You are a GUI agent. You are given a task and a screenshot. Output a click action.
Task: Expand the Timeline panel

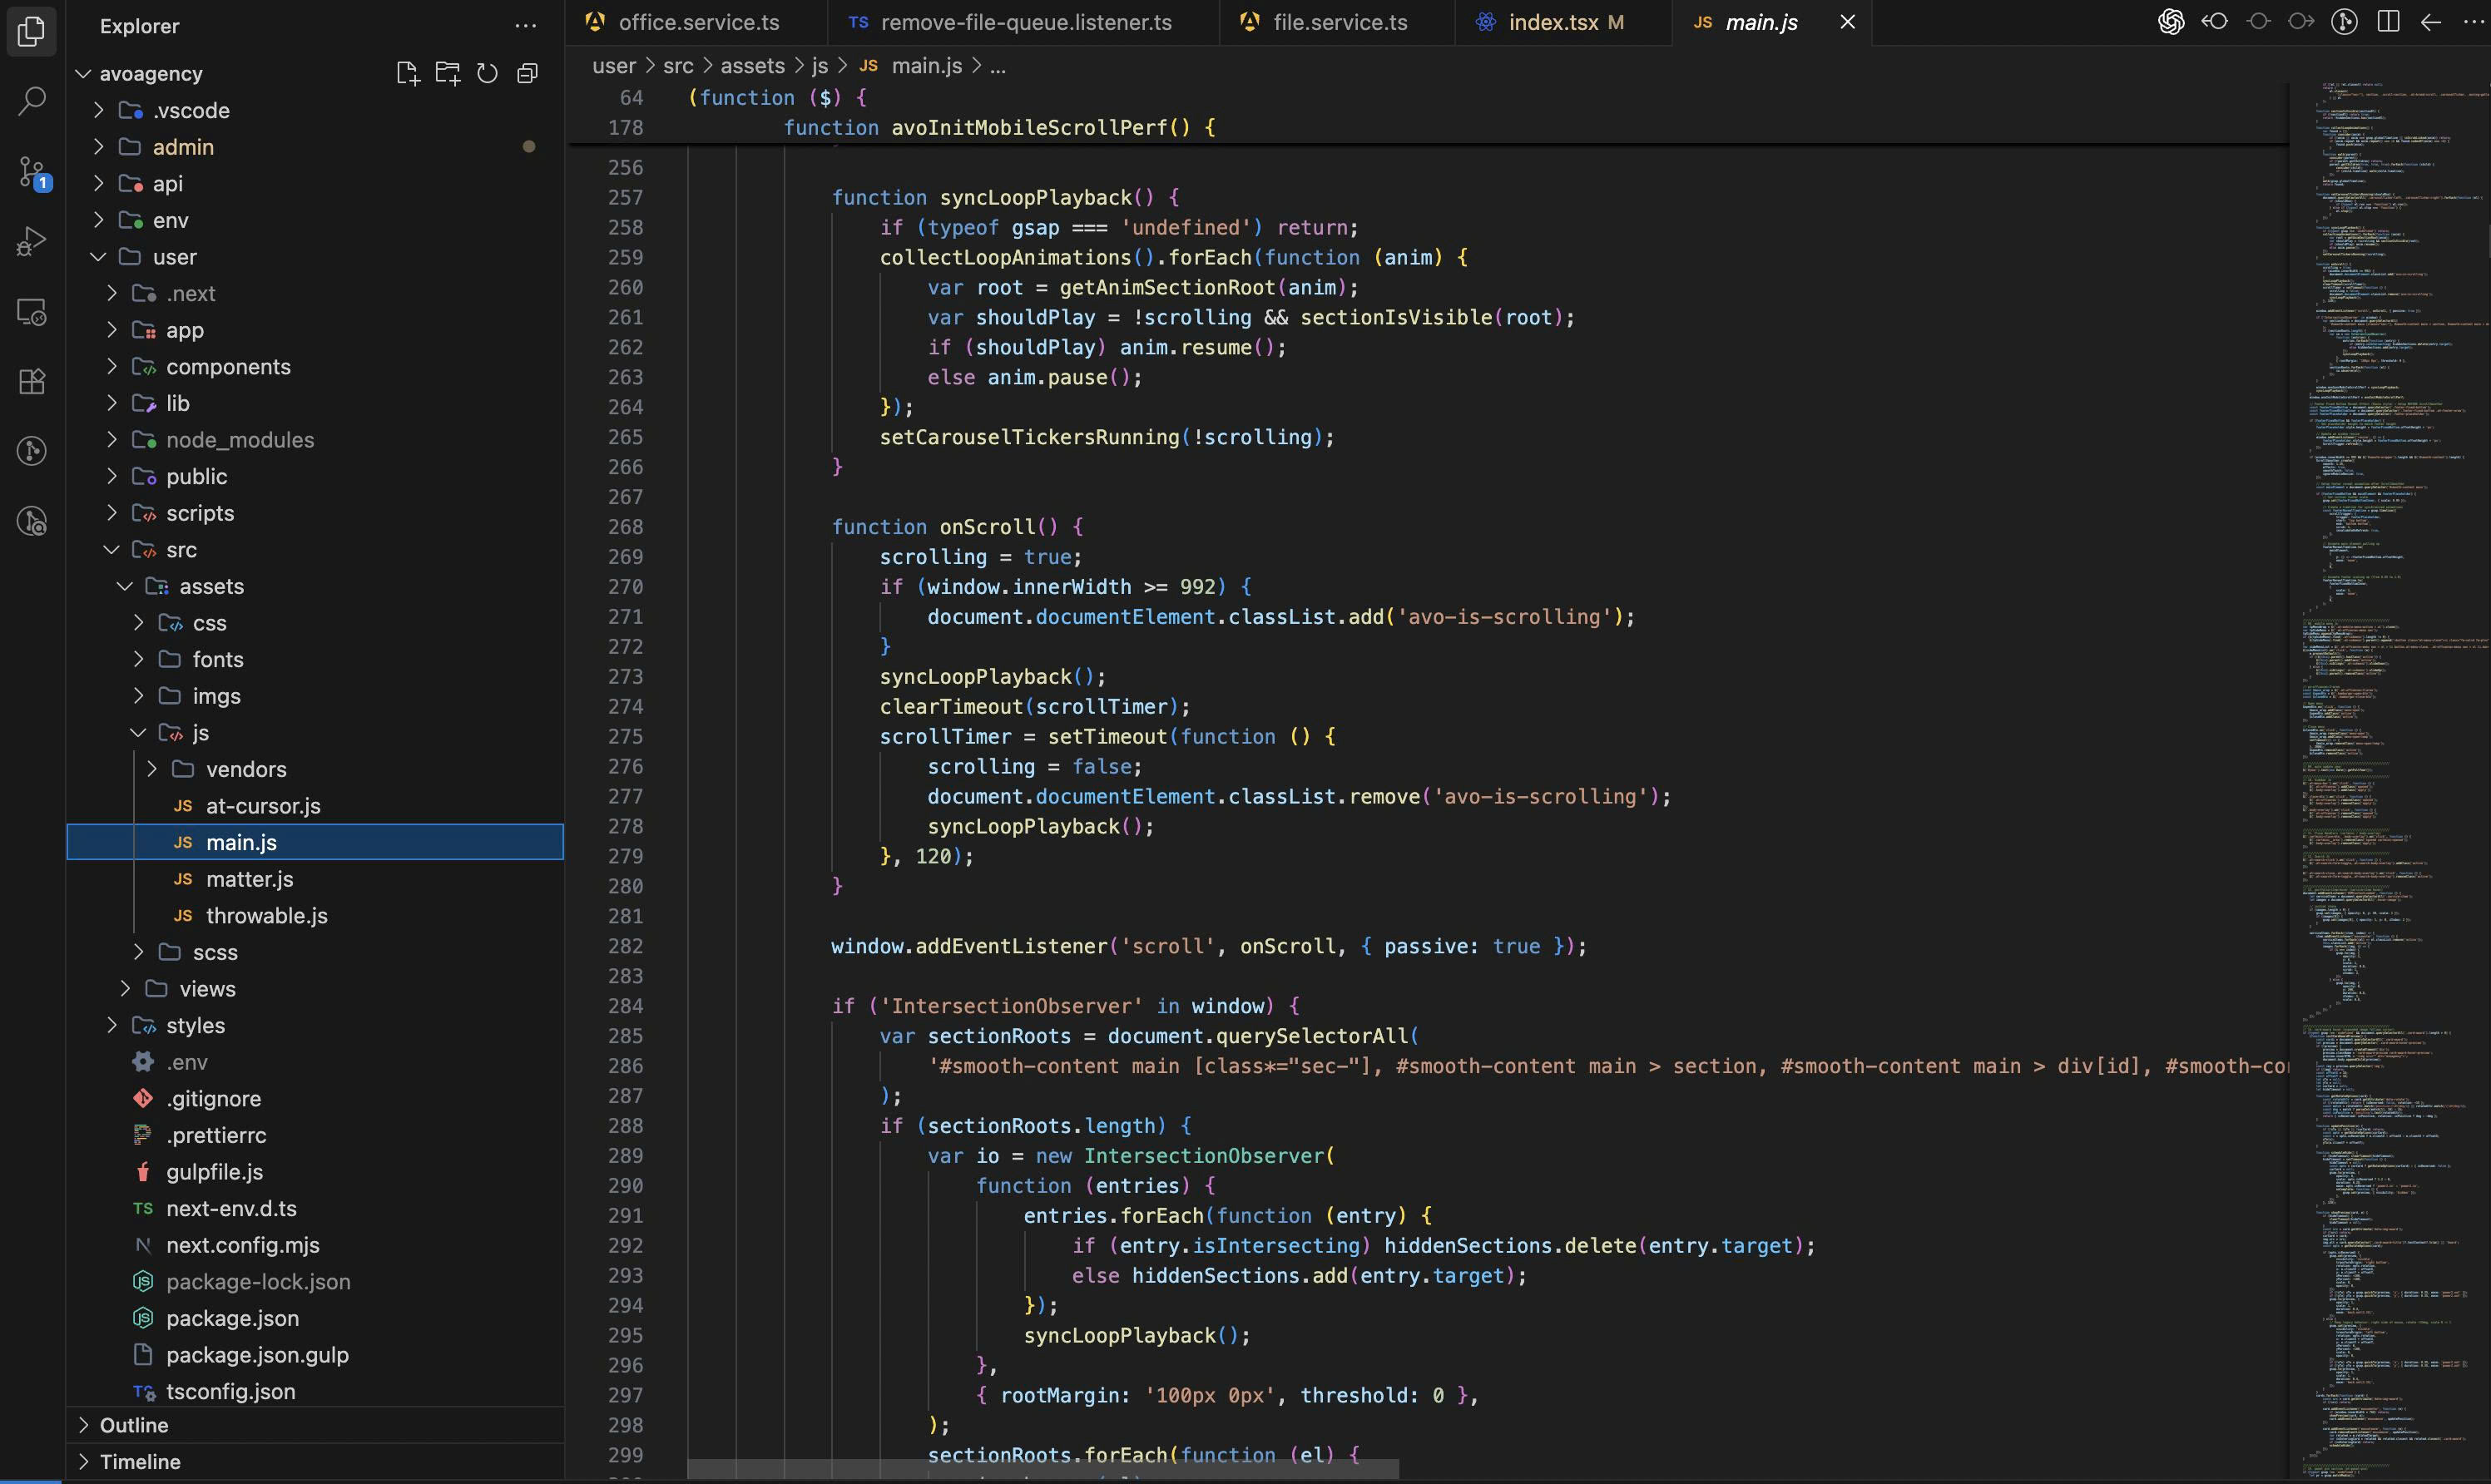click(x=315, y=1462)
